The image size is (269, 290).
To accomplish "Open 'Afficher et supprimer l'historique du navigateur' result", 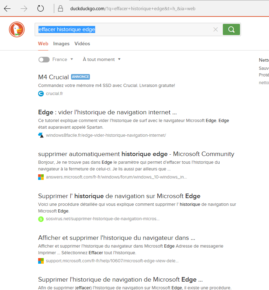I will pyautogui.click(x=116, y=238).
